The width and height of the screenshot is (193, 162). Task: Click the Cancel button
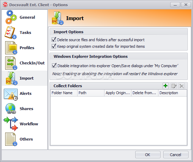click(176, 155)
